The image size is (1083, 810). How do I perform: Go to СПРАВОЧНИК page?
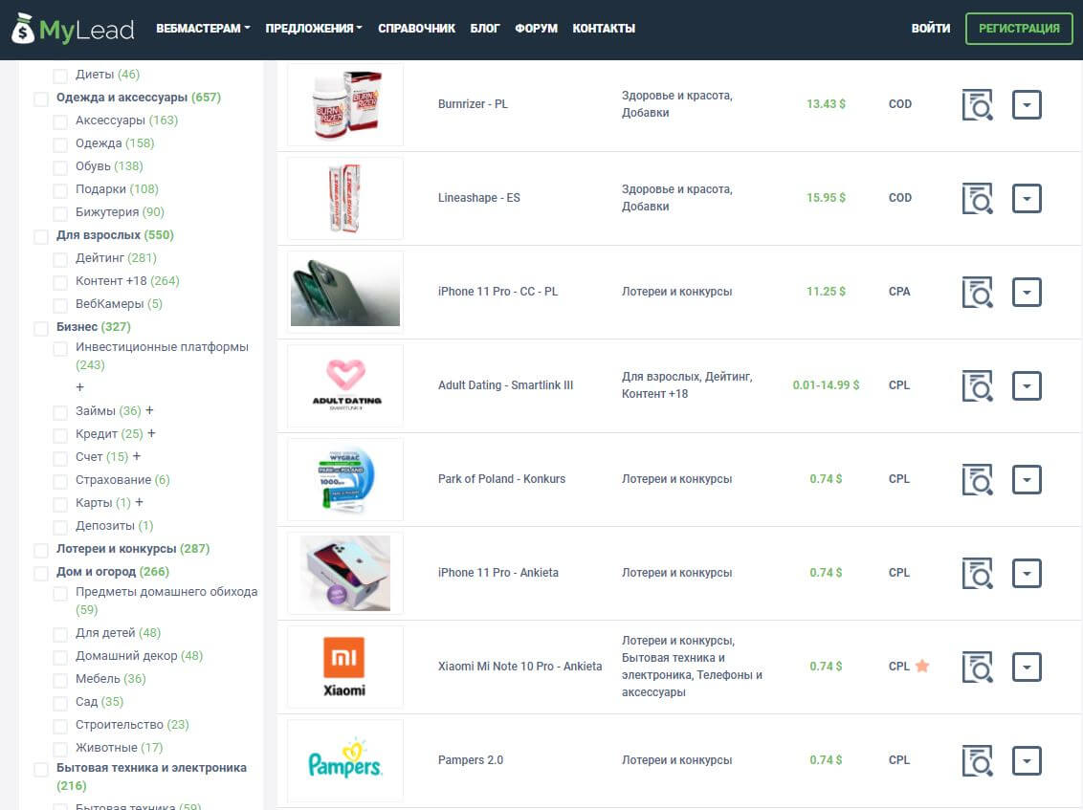point(416,29)
